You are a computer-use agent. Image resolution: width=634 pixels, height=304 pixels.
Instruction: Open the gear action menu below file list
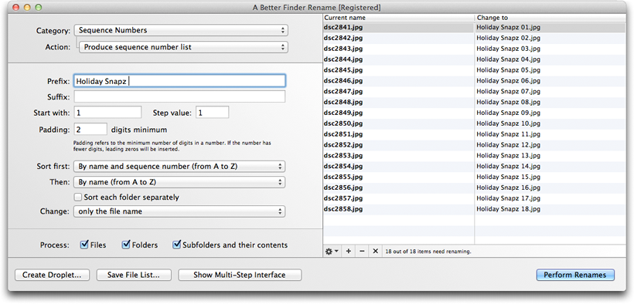pos(332,252)
